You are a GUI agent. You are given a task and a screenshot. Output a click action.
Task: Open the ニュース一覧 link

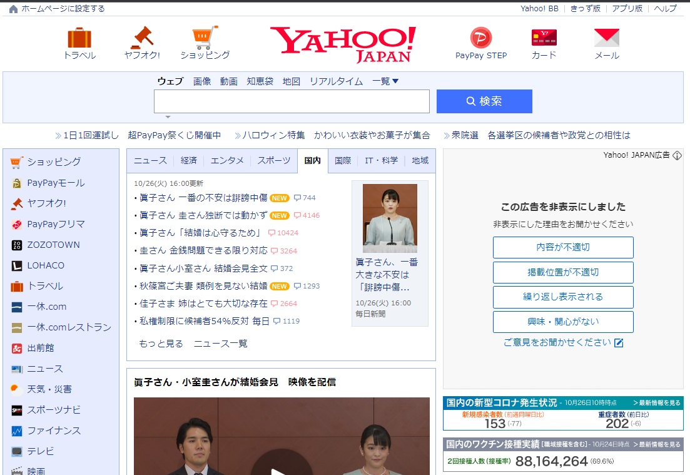click(x=220, y=344)
